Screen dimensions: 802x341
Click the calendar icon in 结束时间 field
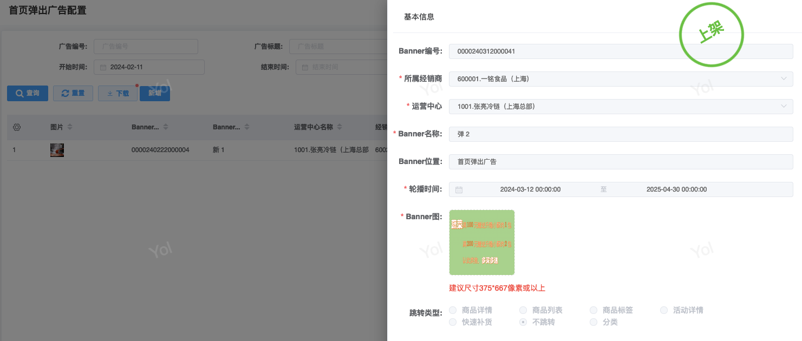point(305,68)
